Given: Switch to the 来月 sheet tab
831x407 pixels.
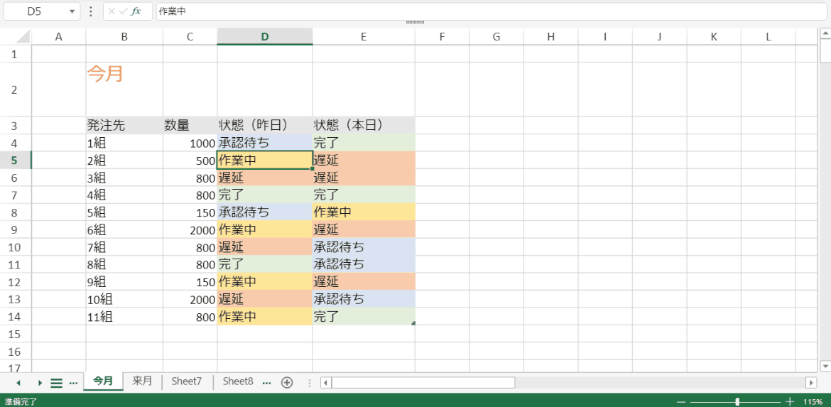Looking at the screenshot, I should pos(142,381).
